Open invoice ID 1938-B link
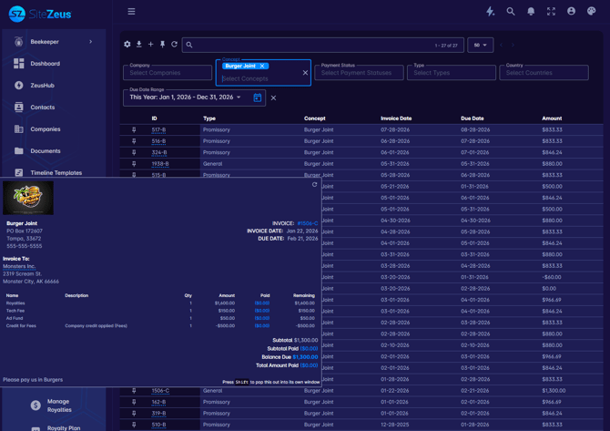 click(160, 163)
